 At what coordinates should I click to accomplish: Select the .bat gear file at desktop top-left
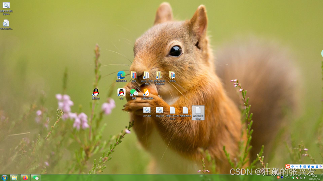pyautogui.click(x=6, y=8)
